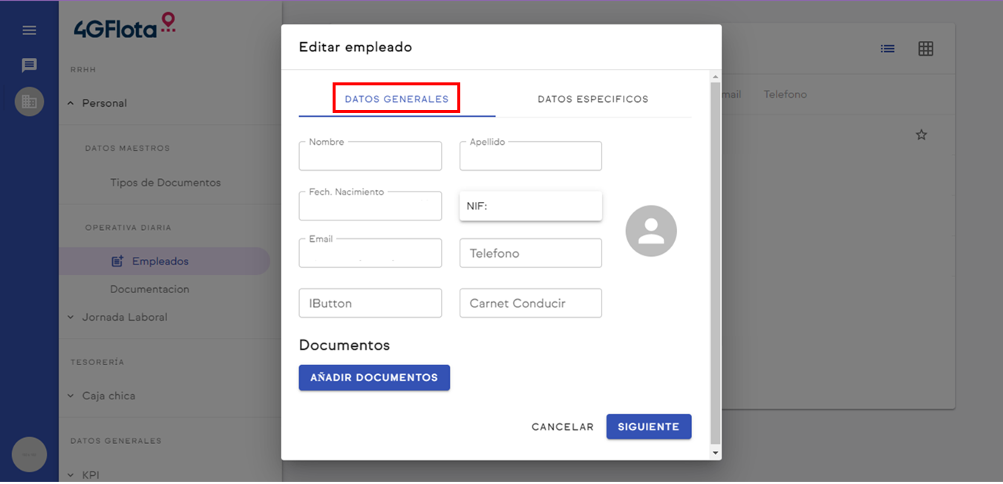Image resolution: width=1003 pixels, height=484 pixels.
Task: Mark favorite with the star icon
Action: [x=921, y=135]
